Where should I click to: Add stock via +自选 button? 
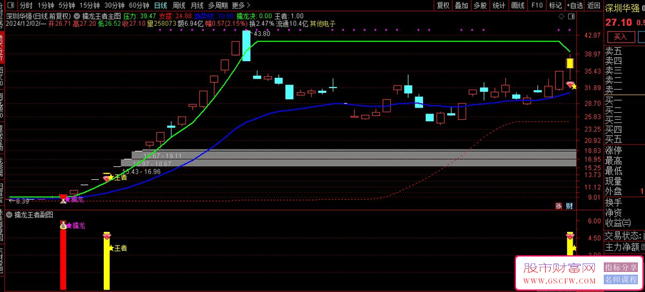575,5
